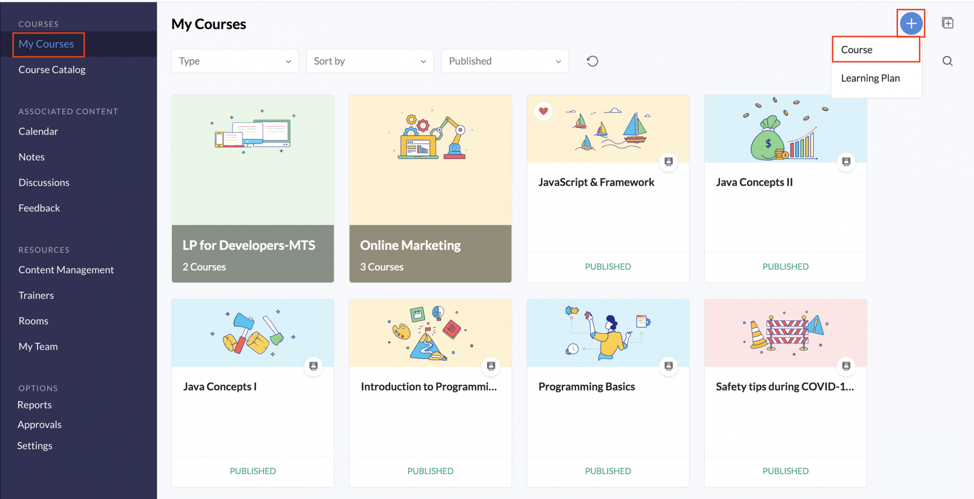The image size is (974, 499).
Task: Click the blue plus add button
Action: pos(911,23)
